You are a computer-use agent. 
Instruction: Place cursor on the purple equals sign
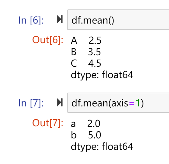tap(132, 104)
